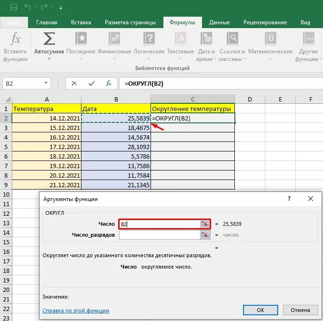Click the Insert Function fx ribbon icon
Viewport: 323px width, 321px height.
[15, 39]
